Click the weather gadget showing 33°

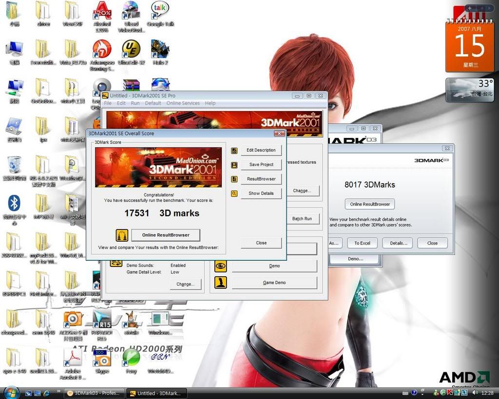pyautogui.click(x=470, y=90)
